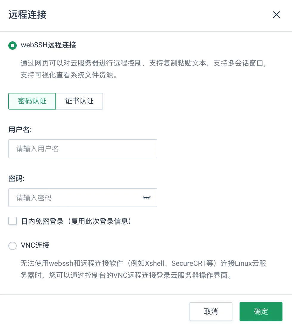
Task: Click the username entry box
Action: click(x=83, y=149)
